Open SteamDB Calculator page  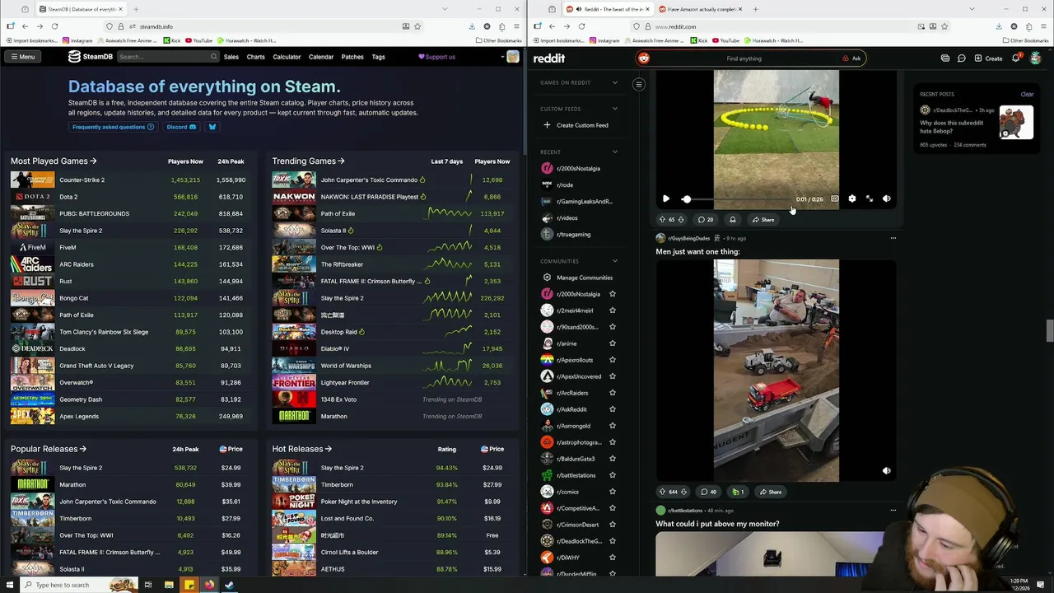coord(287,57)
